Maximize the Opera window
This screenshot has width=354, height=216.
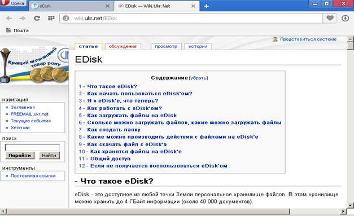pos(327,3)
